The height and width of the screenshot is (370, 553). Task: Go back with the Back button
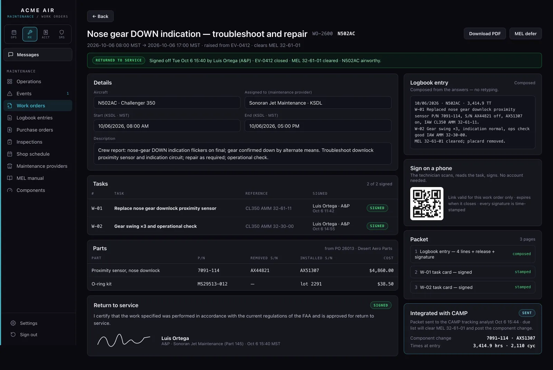click(x=100, y=16)
